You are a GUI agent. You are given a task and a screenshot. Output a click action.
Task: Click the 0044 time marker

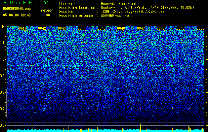coord(82,28)
